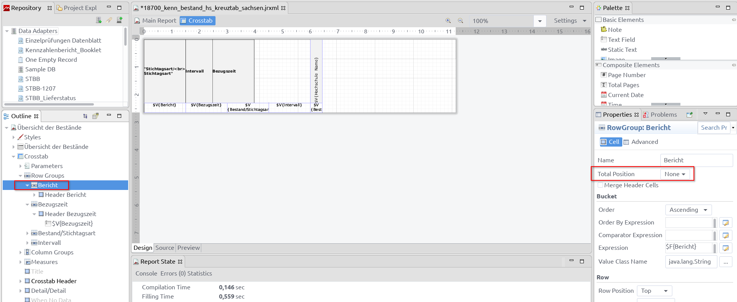Show the Console section in Report State

[146, 274]
